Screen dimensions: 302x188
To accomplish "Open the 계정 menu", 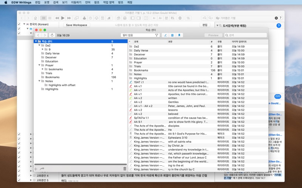I will pyautogui.click(x=129, y=2).
